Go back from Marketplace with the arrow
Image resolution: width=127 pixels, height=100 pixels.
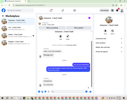(3, 16)
